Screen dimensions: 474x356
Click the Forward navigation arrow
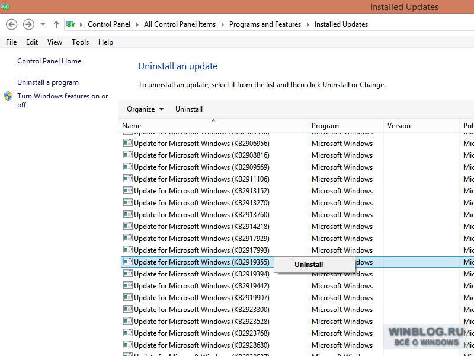(x=28, y=24)
